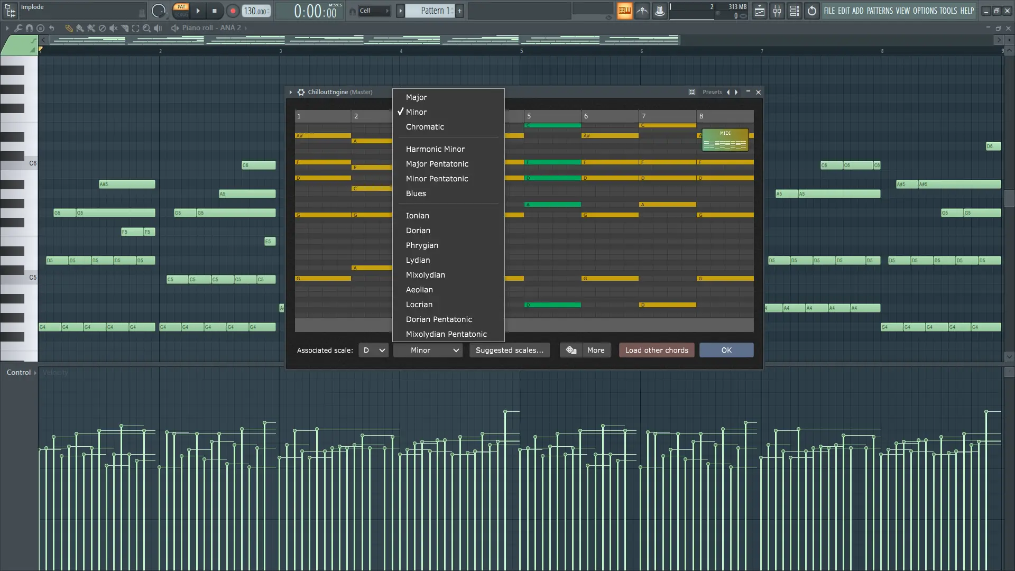Toggle the record button
Image resolution: width=1015 pixels, height=571 pixels.
click(233, 11)
